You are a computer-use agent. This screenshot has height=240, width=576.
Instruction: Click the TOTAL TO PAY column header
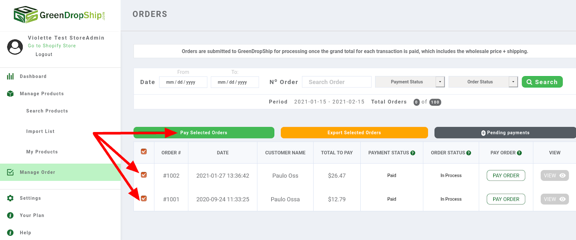pos(337,153)
